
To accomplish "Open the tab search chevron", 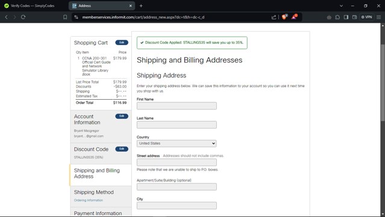I will coord(341,5).
